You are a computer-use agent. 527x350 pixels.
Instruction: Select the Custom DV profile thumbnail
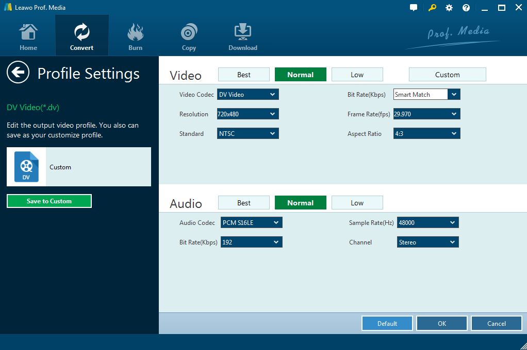[26, 167]
